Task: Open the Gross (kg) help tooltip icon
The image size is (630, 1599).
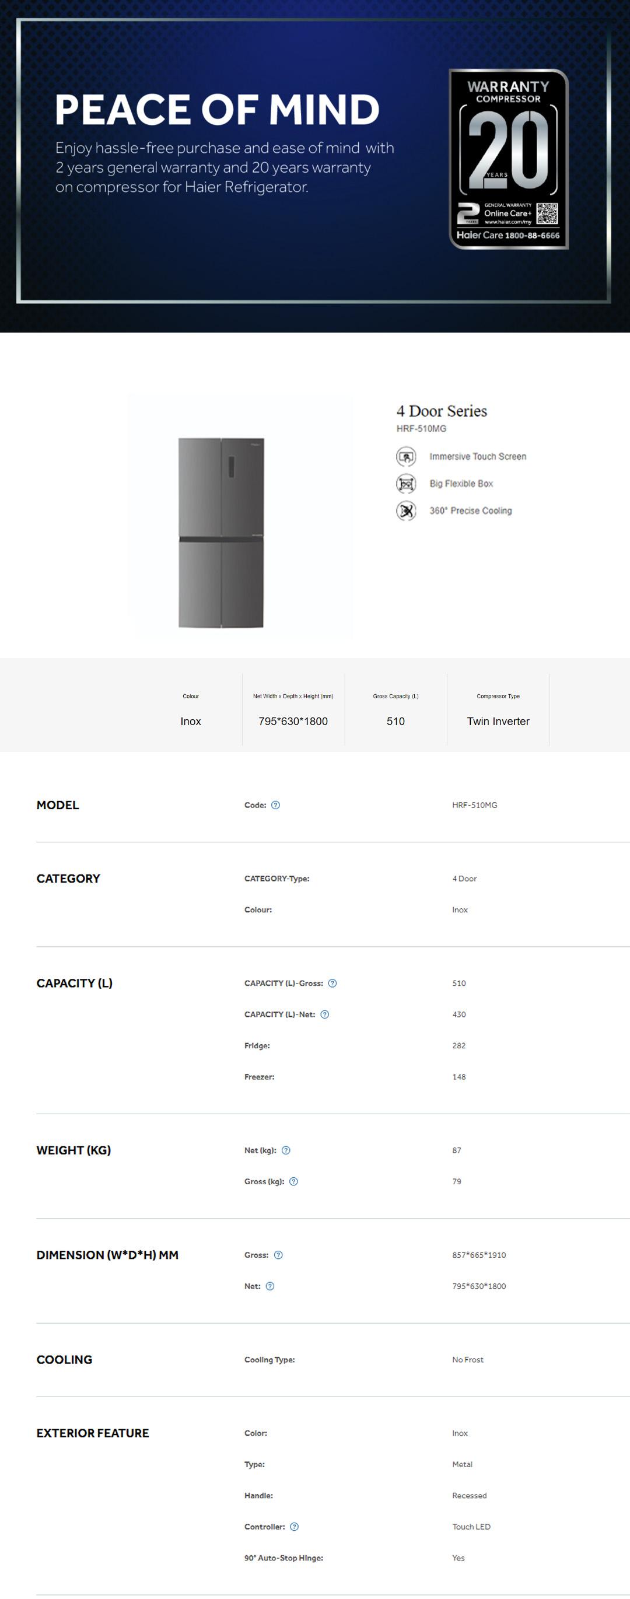Action: (x=293, y=1181)
